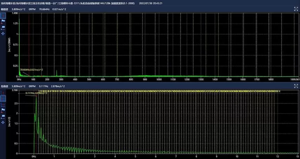Choose the sideband cursor tool in the envelope chart
The height and width of the screenshot is (159, 300).
(x=3, y=104)
